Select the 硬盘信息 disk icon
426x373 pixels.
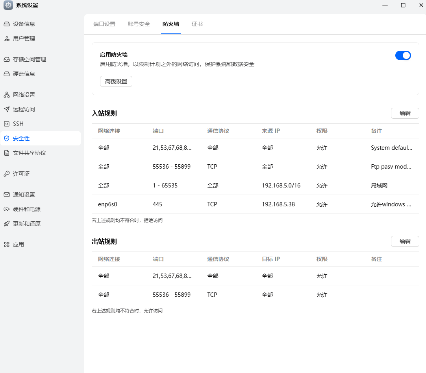[7, 74]
